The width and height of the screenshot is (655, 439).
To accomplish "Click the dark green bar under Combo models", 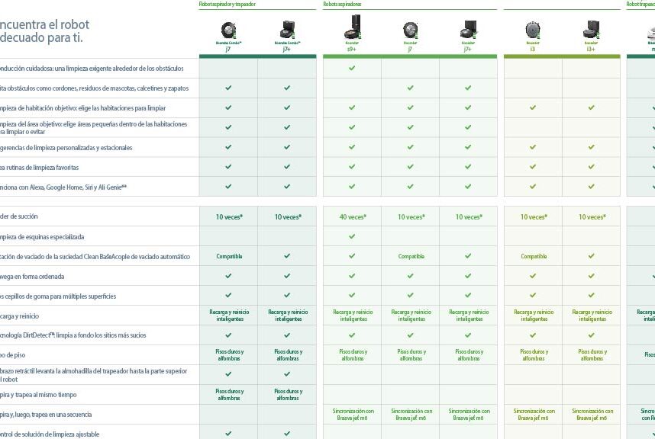I will 258,56.
